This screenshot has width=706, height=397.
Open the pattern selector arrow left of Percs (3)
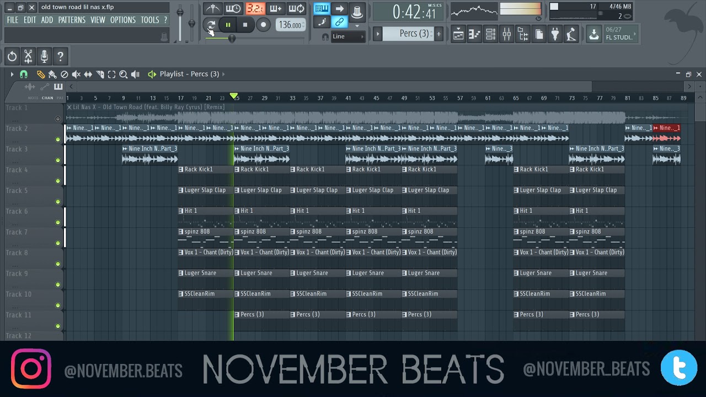click(x=378, y=34)
